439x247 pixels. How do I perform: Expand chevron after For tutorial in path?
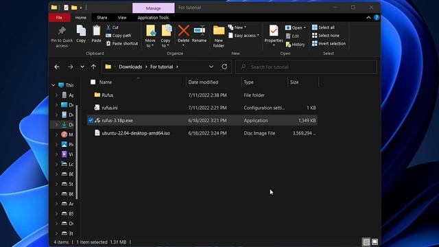pos(177,67)
